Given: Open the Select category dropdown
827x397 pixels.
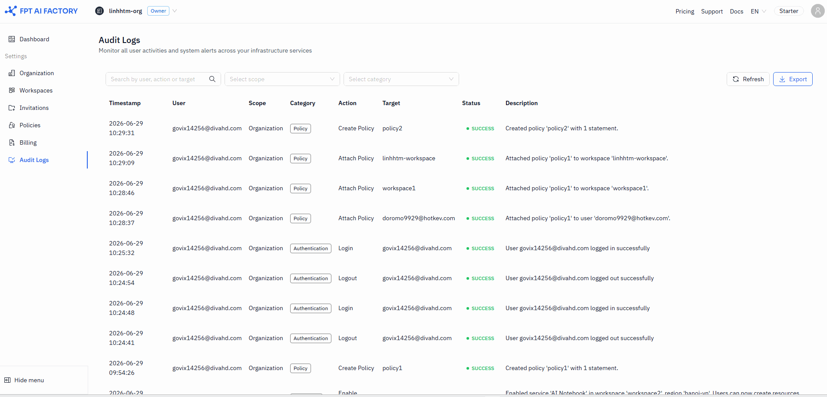Looking at the screenshot, I should 401,79.
